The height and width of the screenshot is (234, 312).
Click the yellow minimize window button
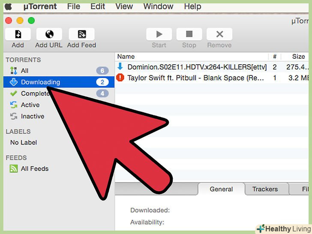pos(20,21)
